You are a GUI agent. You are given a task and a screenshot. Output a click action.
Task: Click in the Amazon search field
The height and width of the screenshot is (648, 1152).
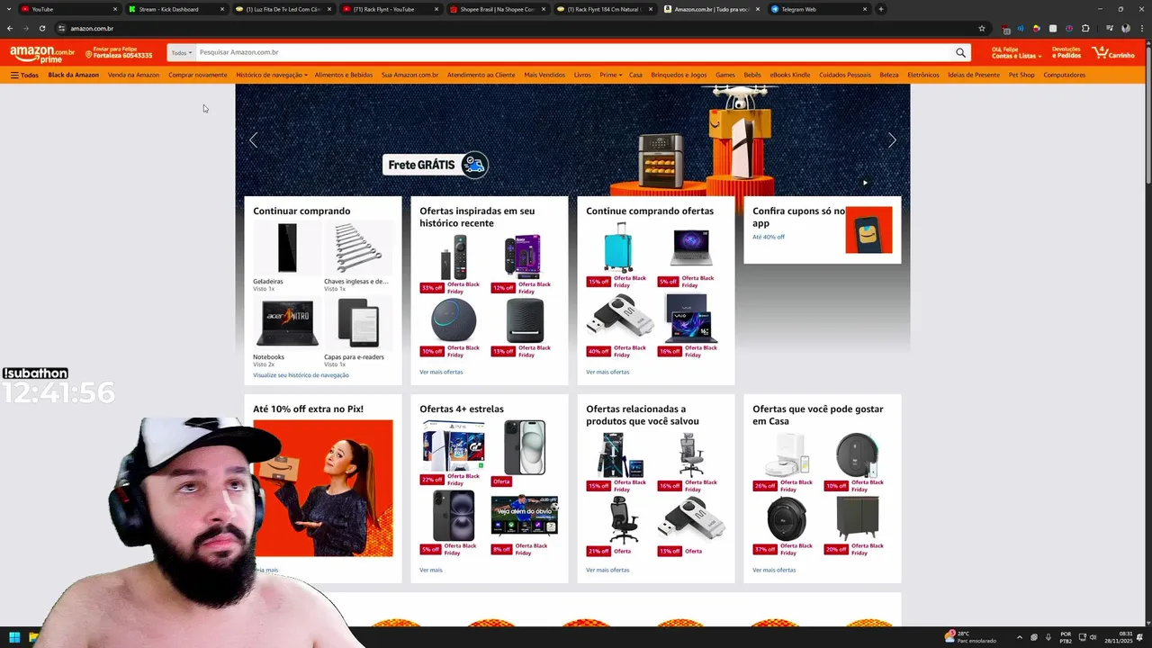coord(572,53)
